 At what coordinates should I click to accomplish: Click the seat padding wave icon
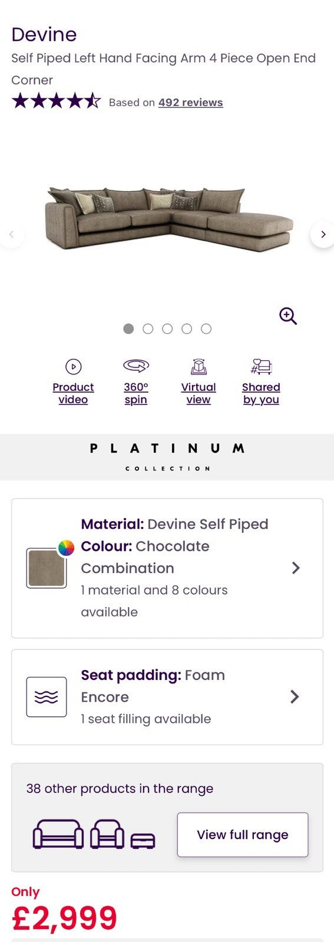coord(47,697)
